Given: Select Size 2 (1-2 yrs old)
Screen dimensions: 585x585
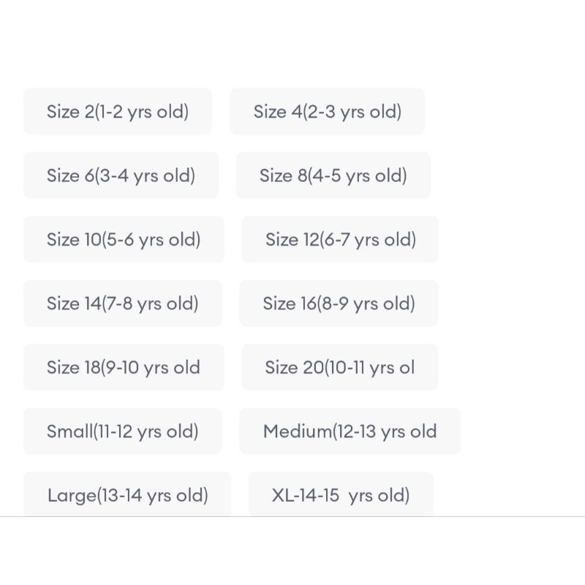Looking at the screenshot, I should pyautogui.click(x=118, y=112).
